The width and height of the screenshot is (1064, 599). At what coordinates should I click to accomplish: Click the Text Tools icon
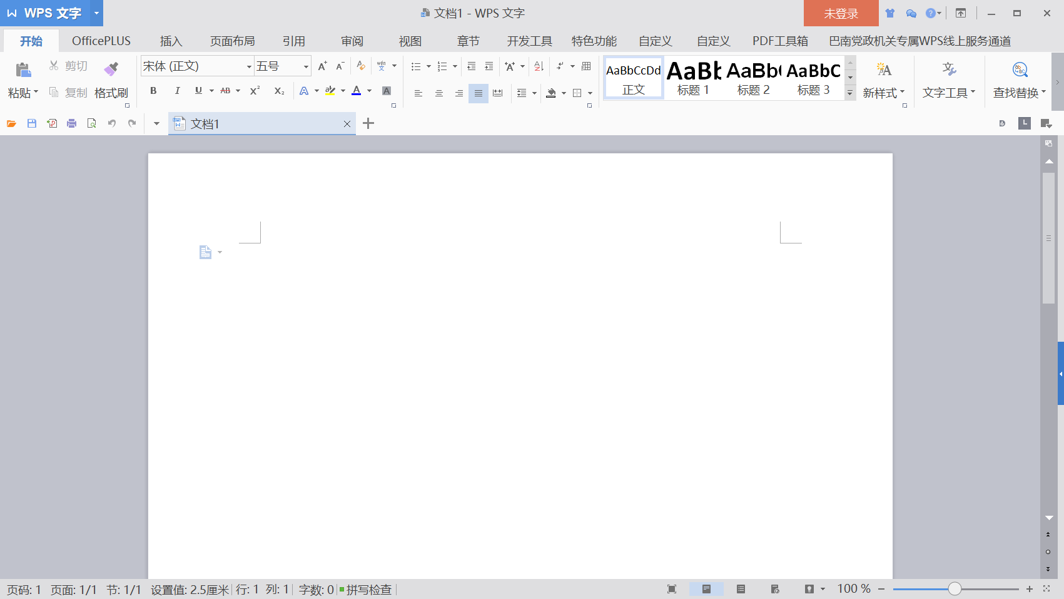coord(949,69)
